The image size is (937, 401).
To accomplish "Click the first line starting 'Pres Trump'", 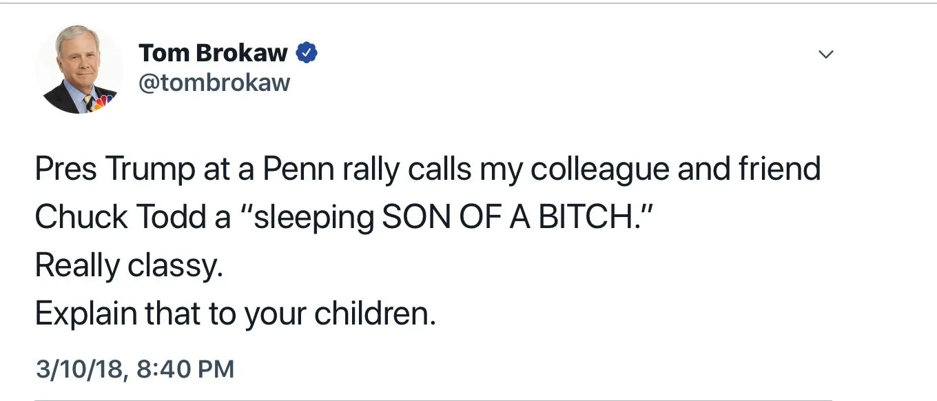I will point(427,169).
